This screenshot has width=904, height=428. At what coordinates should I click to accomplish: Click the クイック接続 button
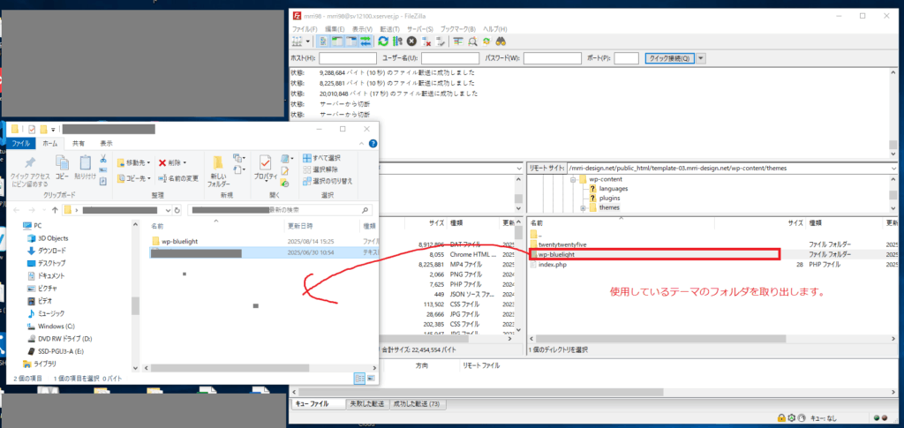[669, 58]
